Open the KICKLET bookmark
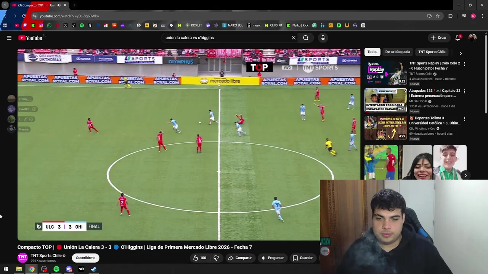488x274 pixels. [x=194, y=25]
